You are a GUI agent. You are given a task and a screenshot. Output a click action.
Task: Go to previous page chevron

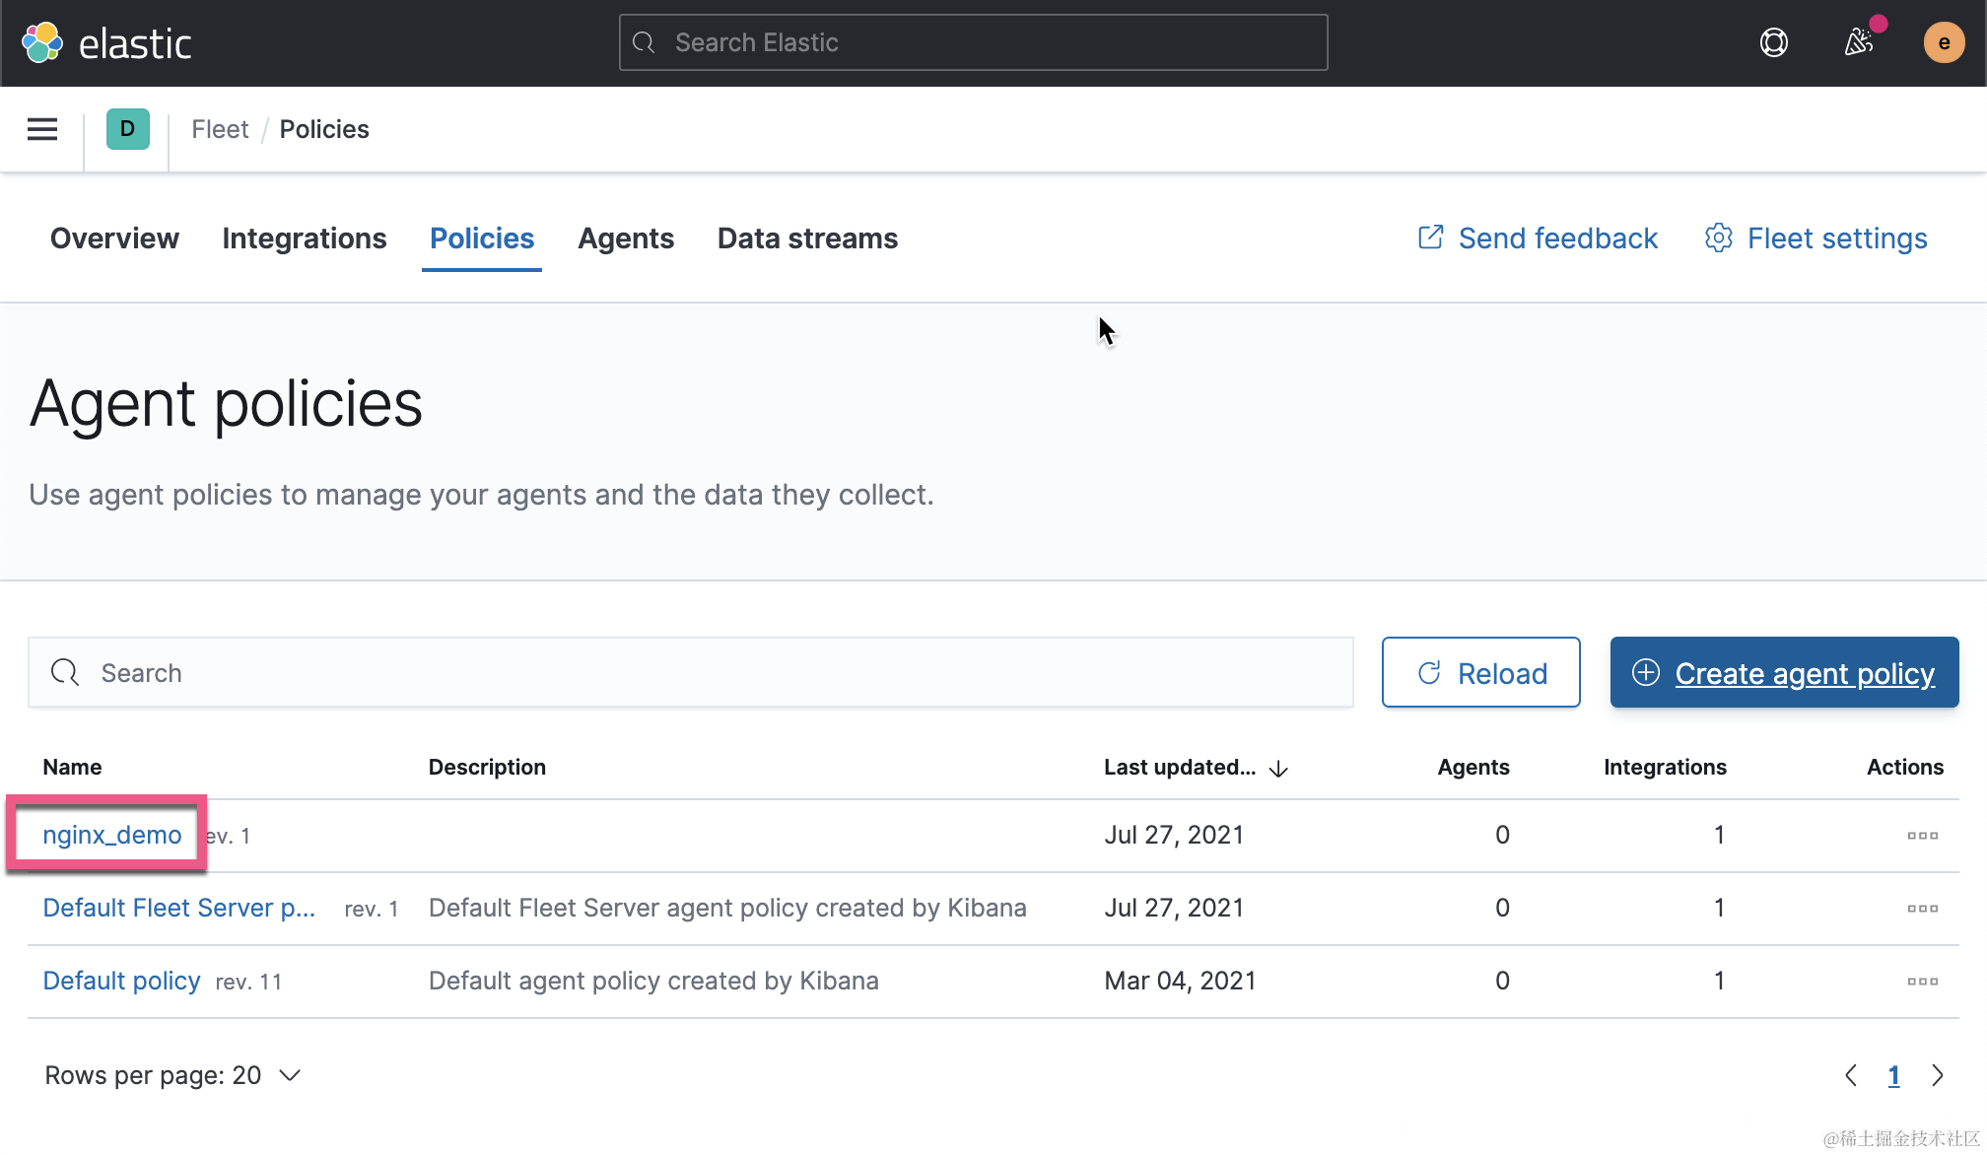pyautogui.click(x=1851, y=1075)
